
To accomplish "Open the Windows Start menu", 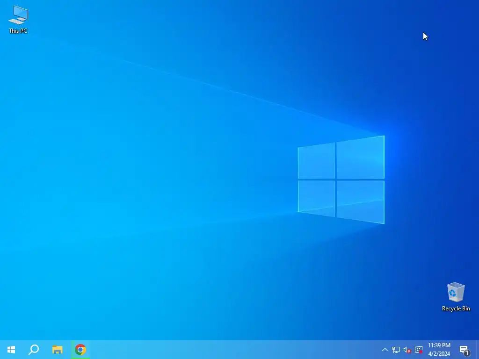I will (11, 350).
